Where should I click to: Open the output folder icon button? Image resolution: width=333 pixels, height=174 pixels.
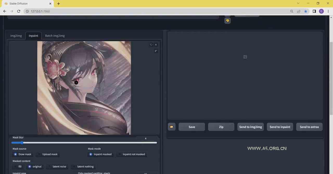tap(171, 127)
